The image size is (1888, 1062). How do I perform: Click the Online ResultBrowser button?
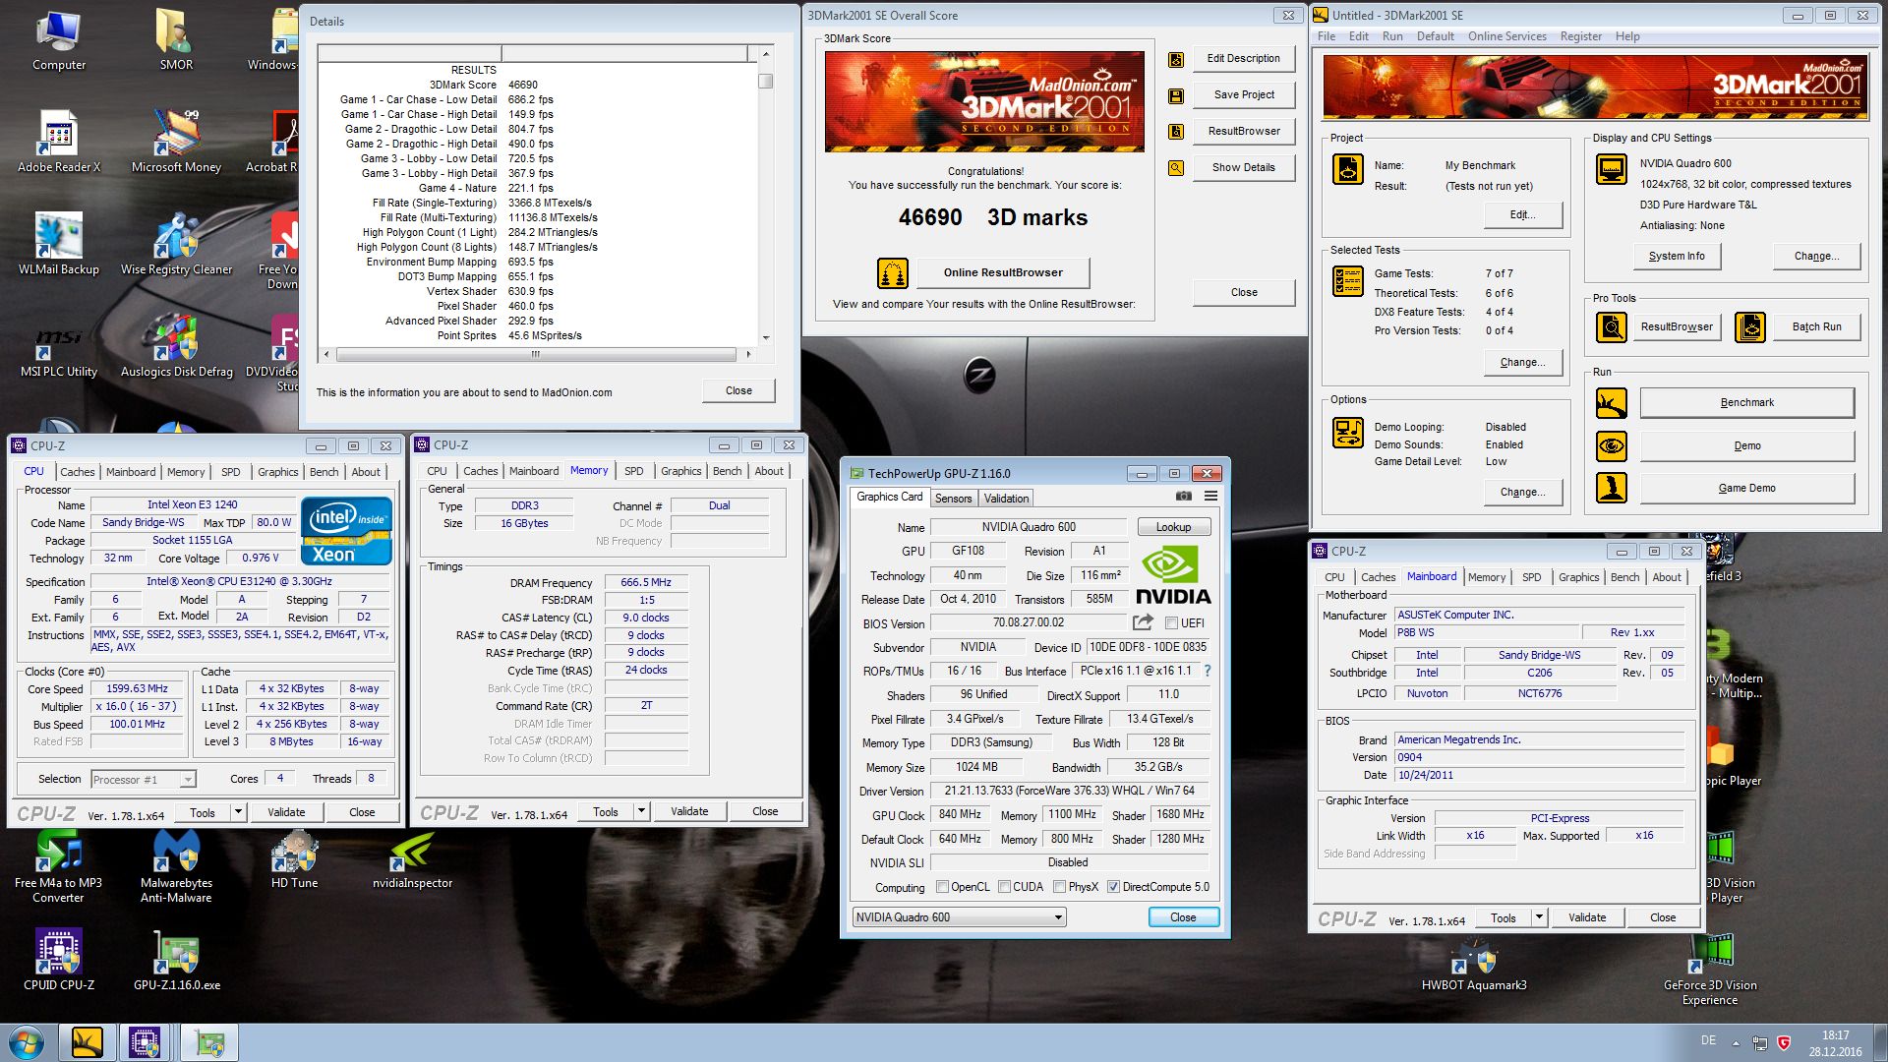[x=1003, y=273]
